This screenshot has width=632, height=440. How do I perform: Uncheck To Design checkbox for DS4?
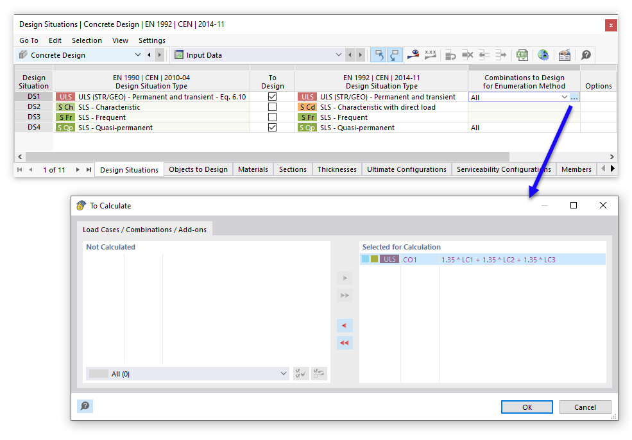click(273, 128)
